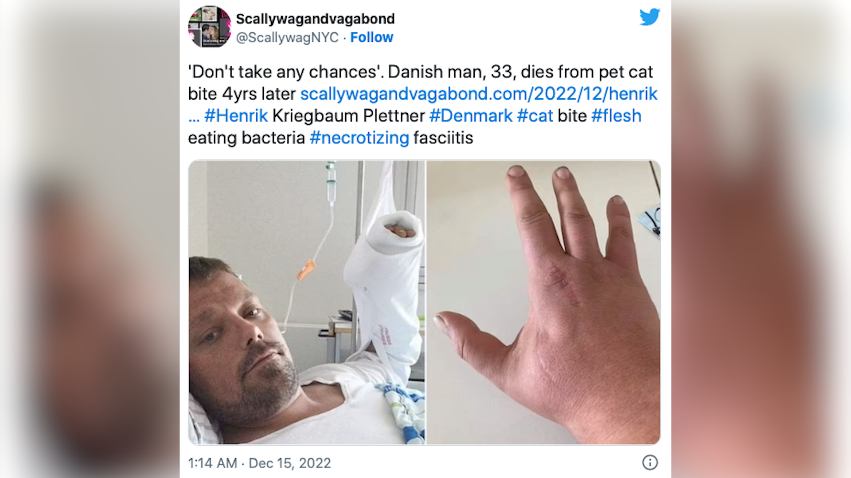This screenshot has width=851, height=478.
Task: Select the #Henrik hashtag
Action: pyautogui.click(x=236, y=116)
